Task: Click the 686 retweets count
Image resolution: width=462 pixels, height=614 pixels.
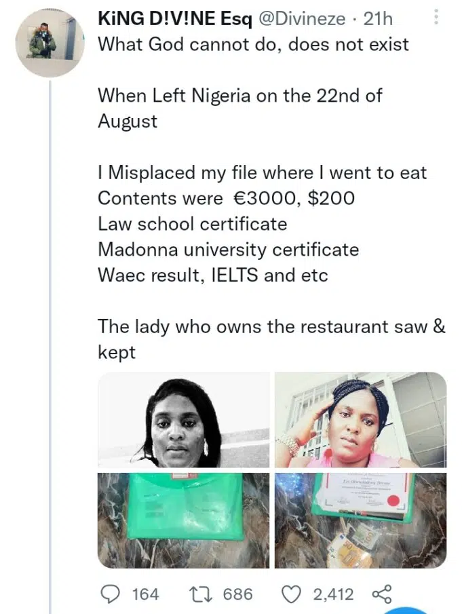Action: pos(237,594)
